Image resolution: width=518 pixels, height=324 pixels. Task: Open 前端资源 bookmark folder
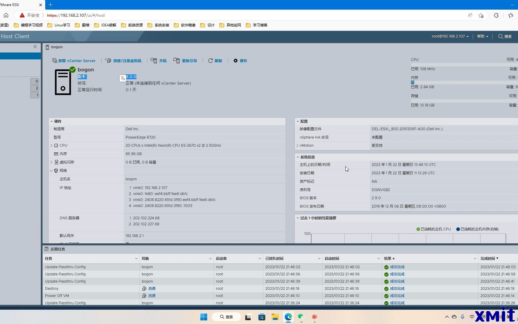132,25
